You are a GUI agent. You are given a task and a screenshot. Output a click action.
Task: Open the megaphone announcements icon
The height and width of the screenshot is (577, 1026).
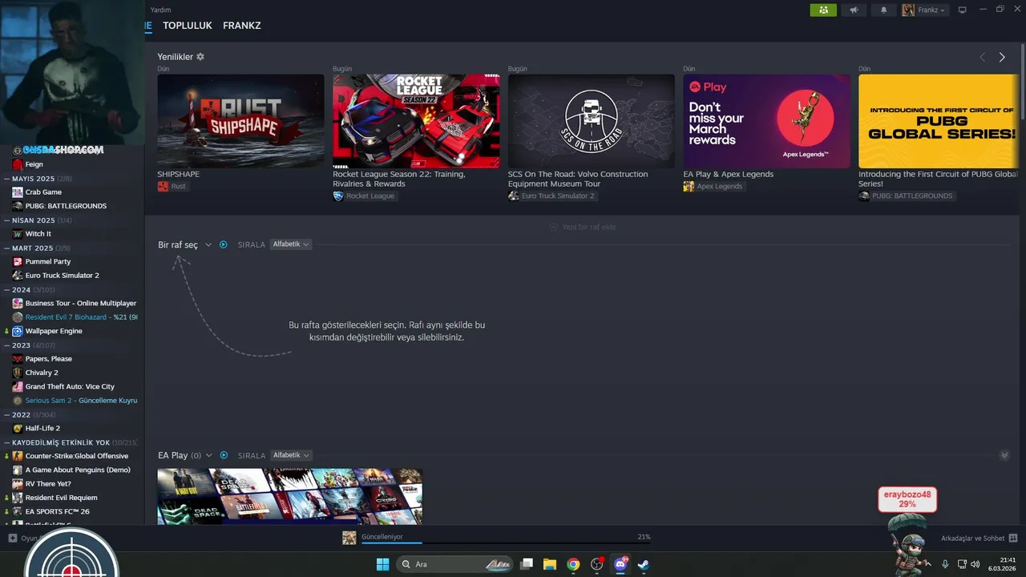[854, 10]
